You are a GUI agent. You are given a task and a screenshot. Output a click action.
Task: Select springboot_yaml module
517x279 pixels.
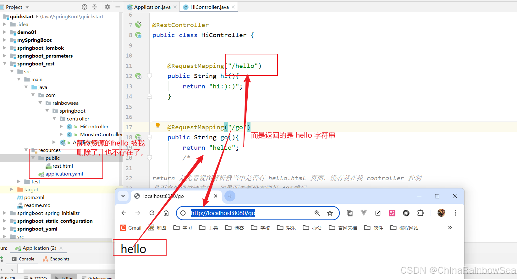click(x=37, y=229)
